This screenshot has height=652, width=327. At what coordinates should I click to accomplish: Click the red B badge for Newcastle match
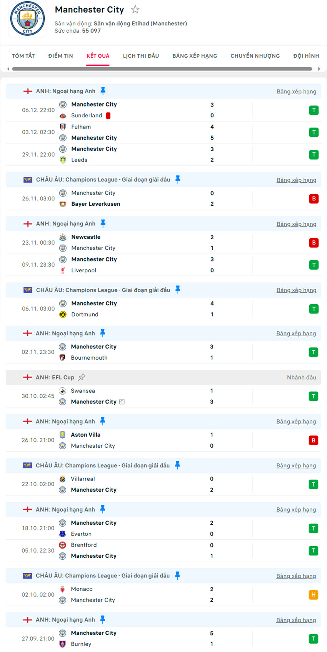coord(314,243)
